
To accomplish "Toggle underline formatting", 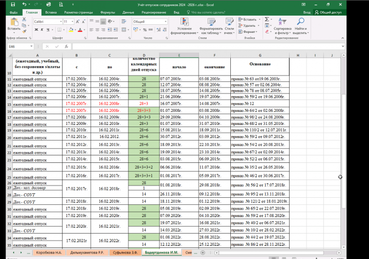I will (48, 30).
